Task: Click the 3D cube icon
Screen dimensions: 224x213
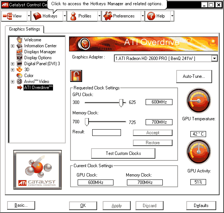Action: click(19, 70)
